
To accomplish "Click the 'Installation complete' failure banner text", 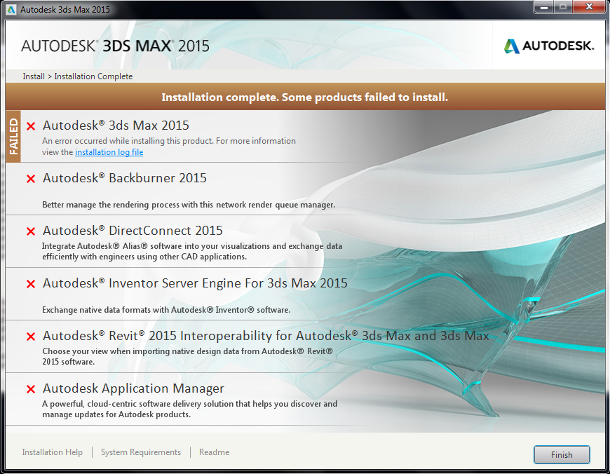I will tap(304, 97).
